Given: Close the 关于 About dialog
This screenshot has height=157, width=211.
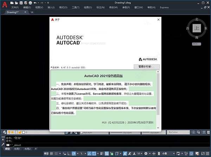Looking at the screenshot, I should point(159,20).
